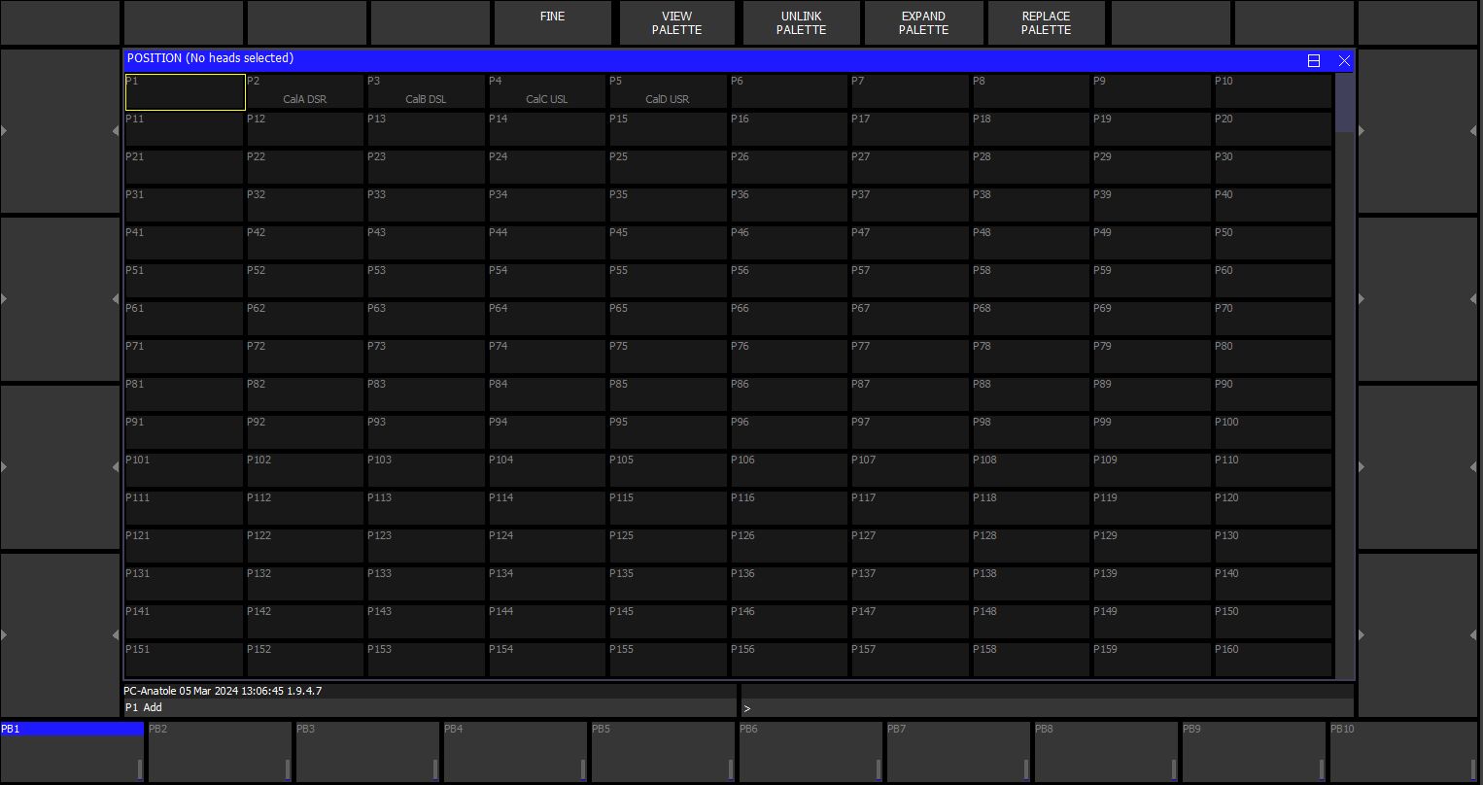1483x785 pixels.
Task: Select the empty P1 palette cell
Action: (x=185, y=92)
